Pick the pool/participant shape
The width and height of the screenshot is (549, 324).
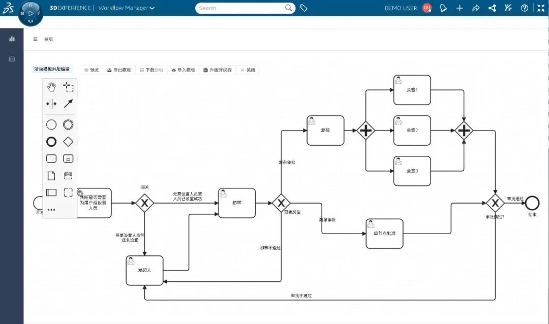point(51,192)
